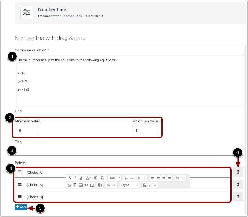This screenshot has width=248, height=217.
Task: Click the unlink icon
Action: pos(183,178)
